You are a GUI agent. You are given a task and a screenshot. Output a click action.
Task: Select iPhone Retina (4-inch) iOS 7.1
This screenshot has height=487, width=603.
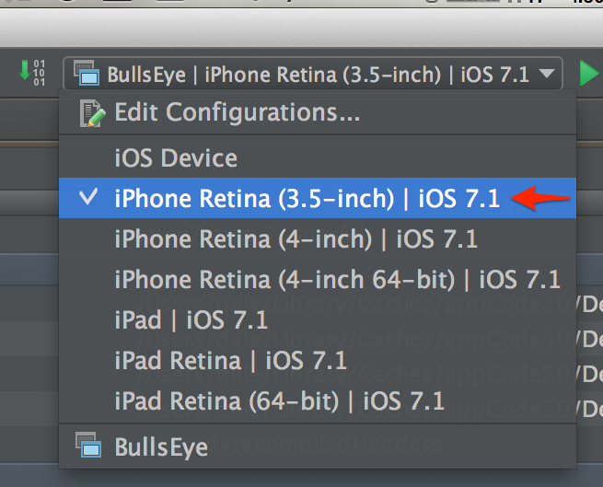[x=318, y=238]
